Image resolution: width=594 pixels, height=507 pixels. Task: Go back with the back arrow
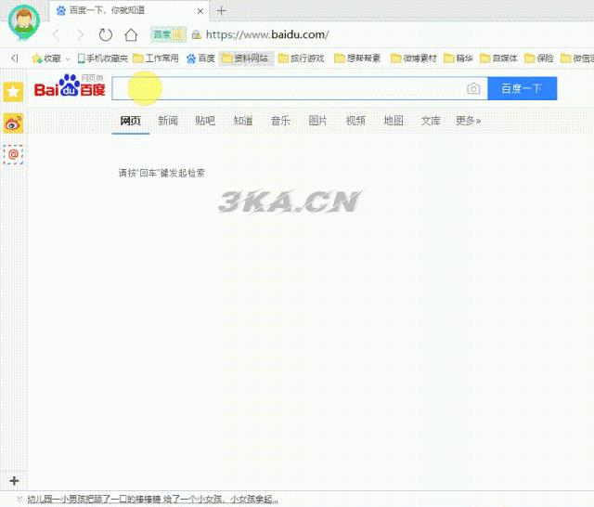pos(56,35)
